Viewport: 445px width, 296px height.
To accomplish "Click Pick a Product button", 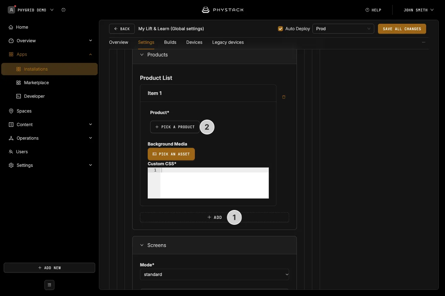I will (175, 127).
